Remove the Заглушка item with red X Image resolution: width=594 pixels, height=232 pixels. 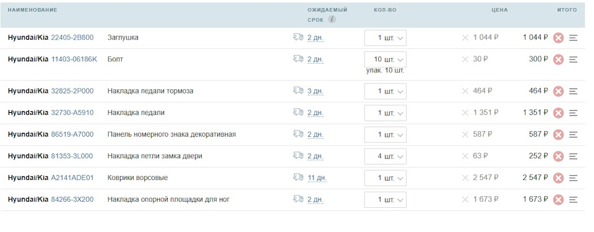[558, 38]
